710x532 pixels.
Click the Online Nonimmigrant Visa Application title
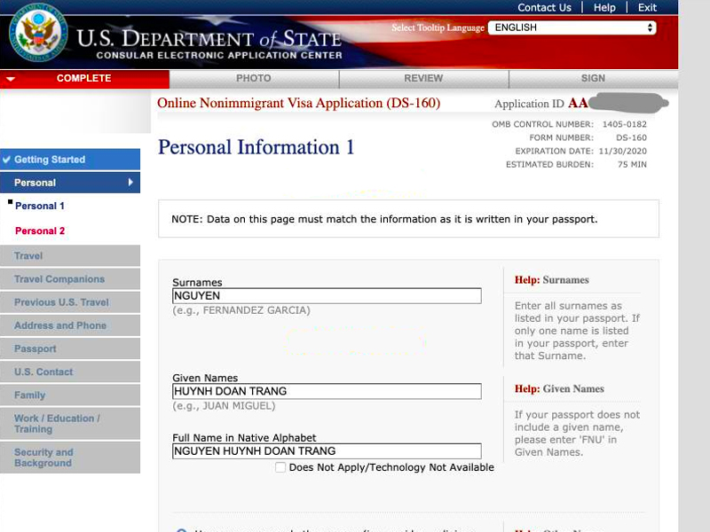[x=299, y=103]
